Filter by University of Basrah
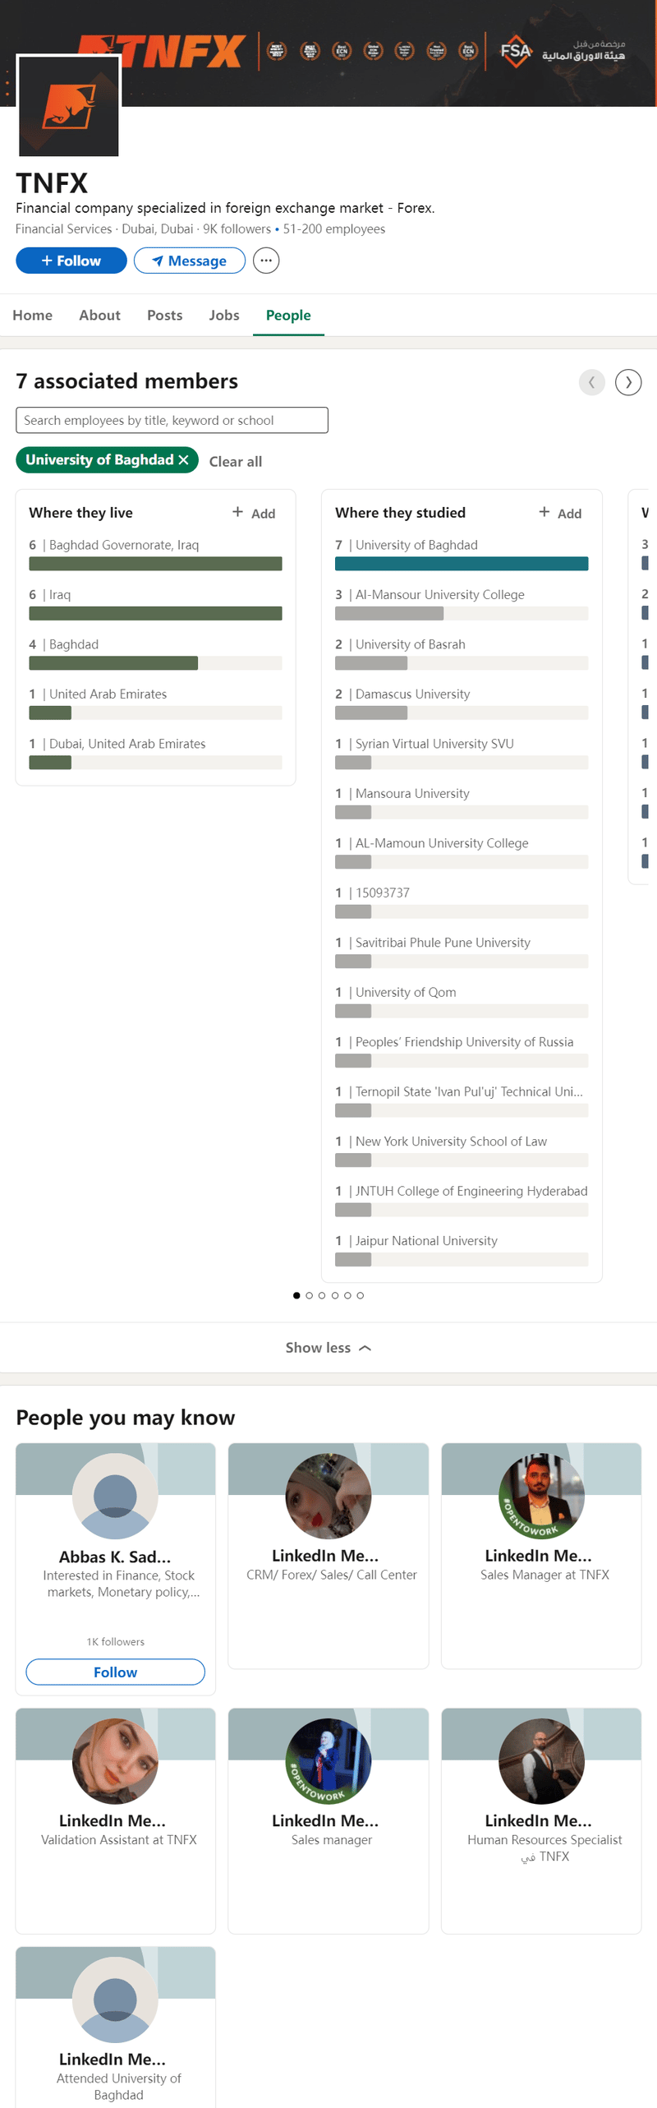The width and height of the screenshot is (657, 2108). coord(462,654)
